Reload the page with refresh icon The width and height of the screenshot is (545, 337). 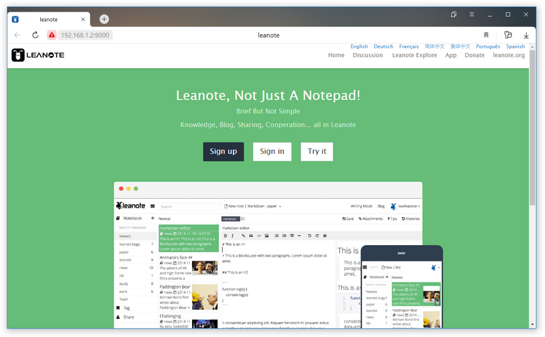pos(35,35)
